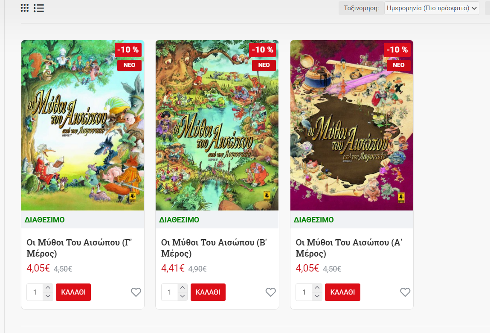Screen dimensions: 490x333
Task: View the Α' Μέρος book cover image
Action: [x=351, y=125]
